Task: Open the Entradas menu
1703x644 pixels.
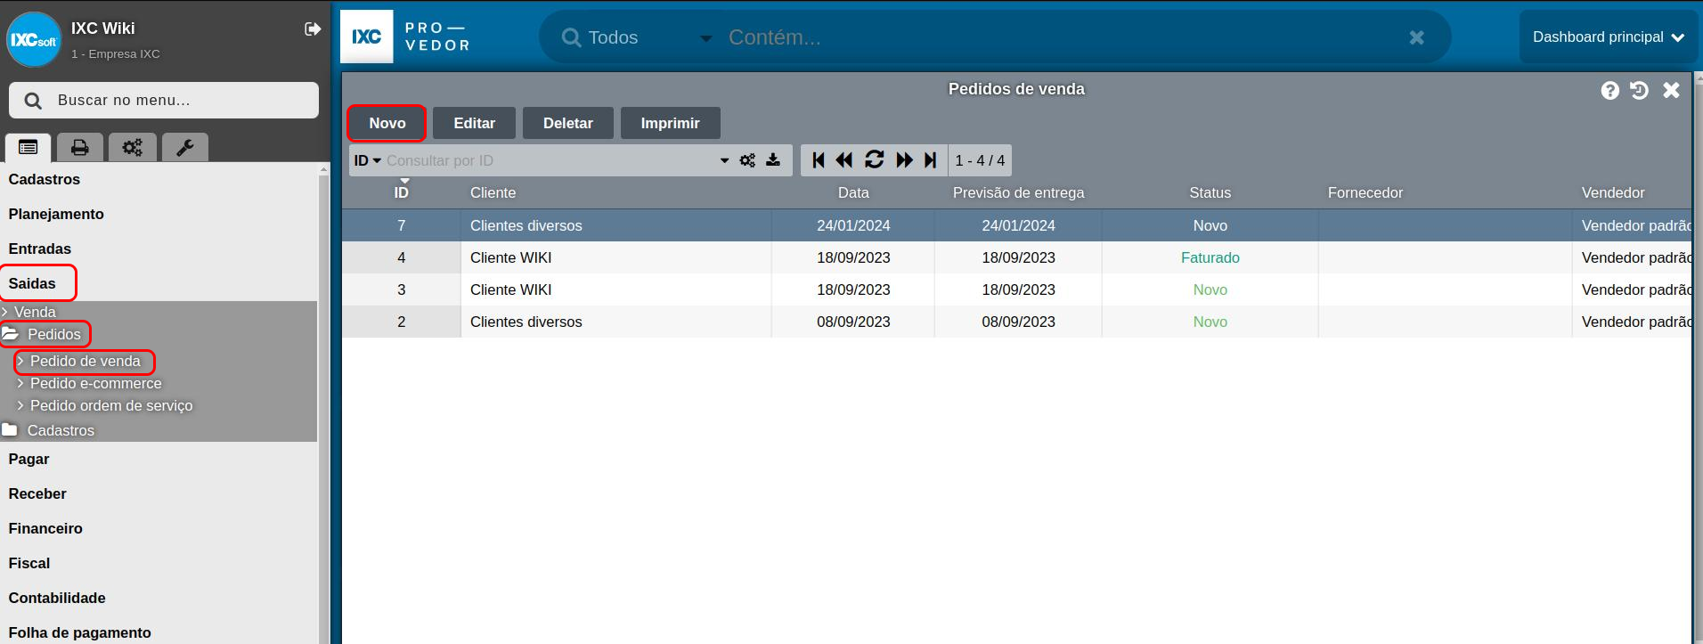Action: 40,249
